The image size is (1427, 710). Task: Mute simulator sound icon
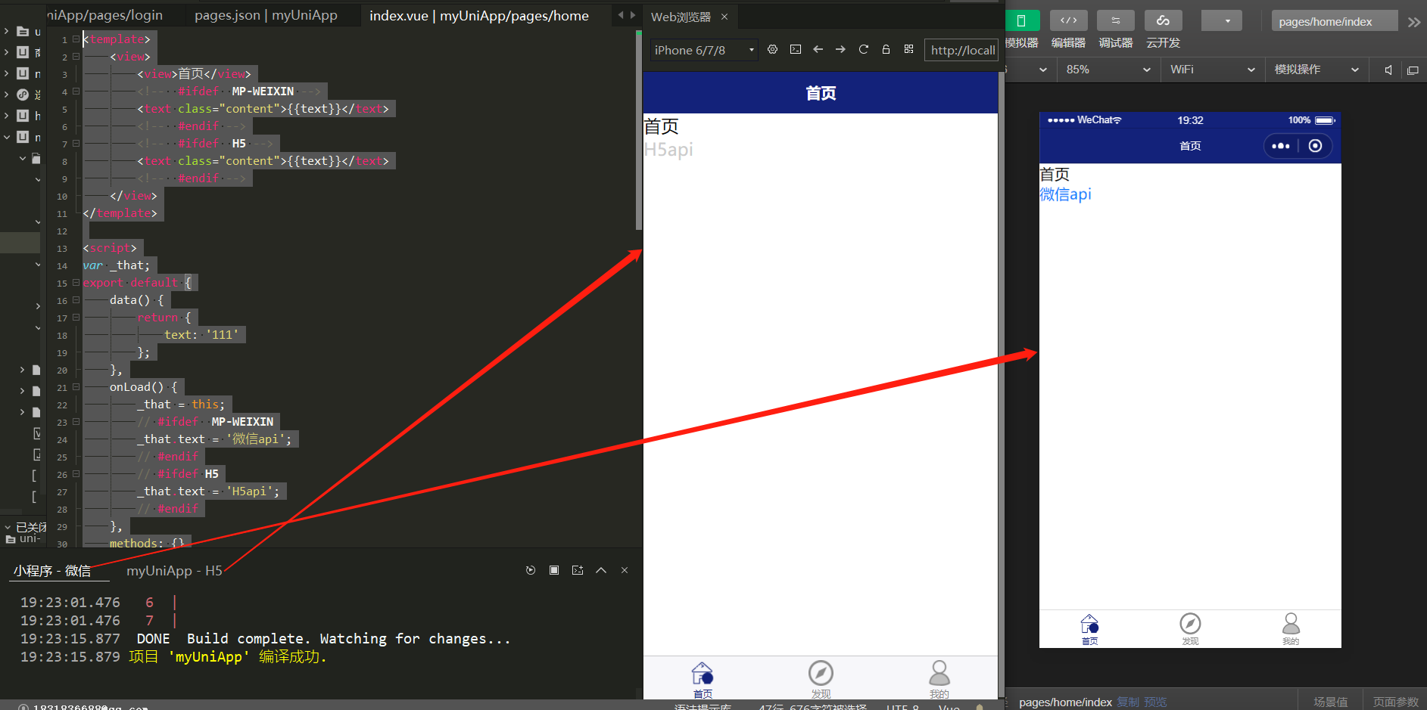pos(1388,70)
